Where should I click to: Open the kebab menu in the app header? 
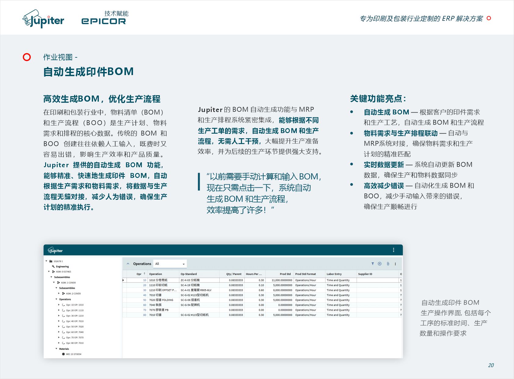(394, 250)
